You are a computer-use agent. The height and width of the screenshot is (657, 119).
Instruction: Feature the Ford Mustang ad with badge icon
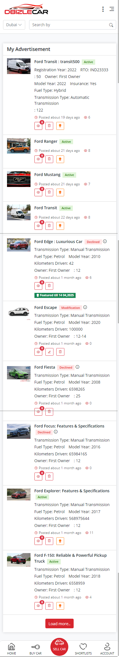click(x=60, y=193)
